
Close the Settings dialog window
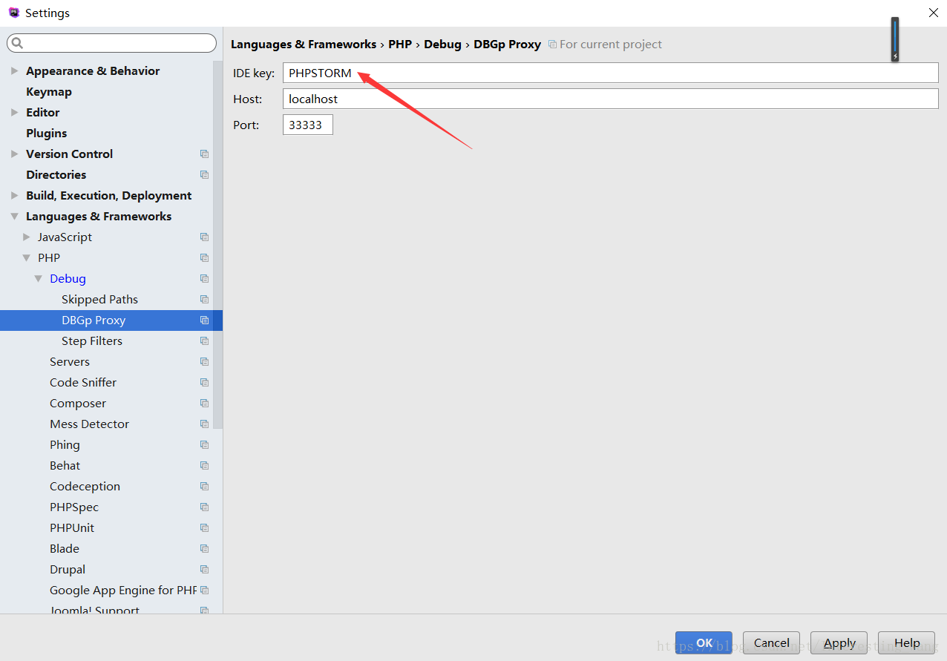coord(934,13)
